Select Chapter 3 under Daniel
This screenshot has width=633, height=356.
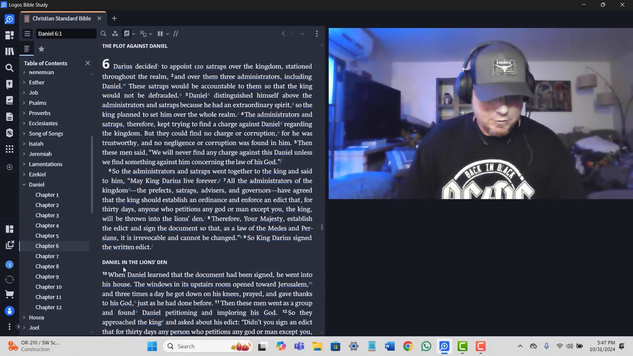click(47, 215)
